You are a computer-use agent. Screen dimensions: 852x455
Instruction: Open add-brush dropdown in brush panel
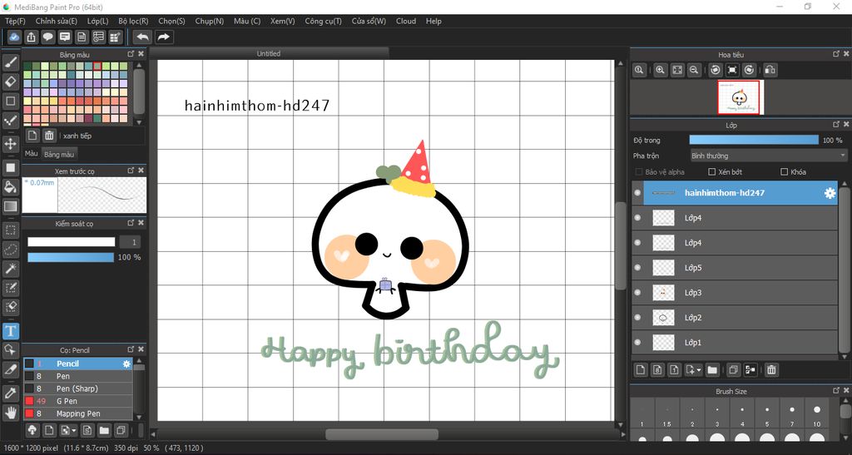[x=74, y=431]
